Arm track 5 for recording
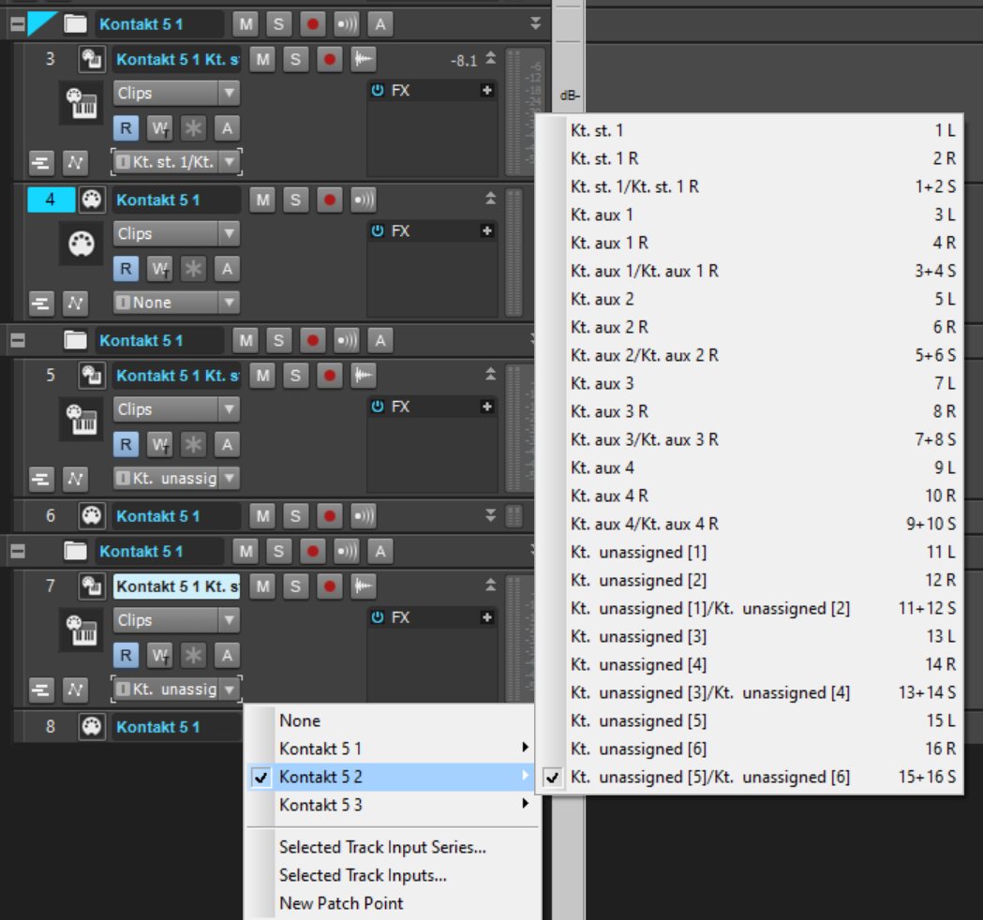983x920 pixels. [329, 376]
